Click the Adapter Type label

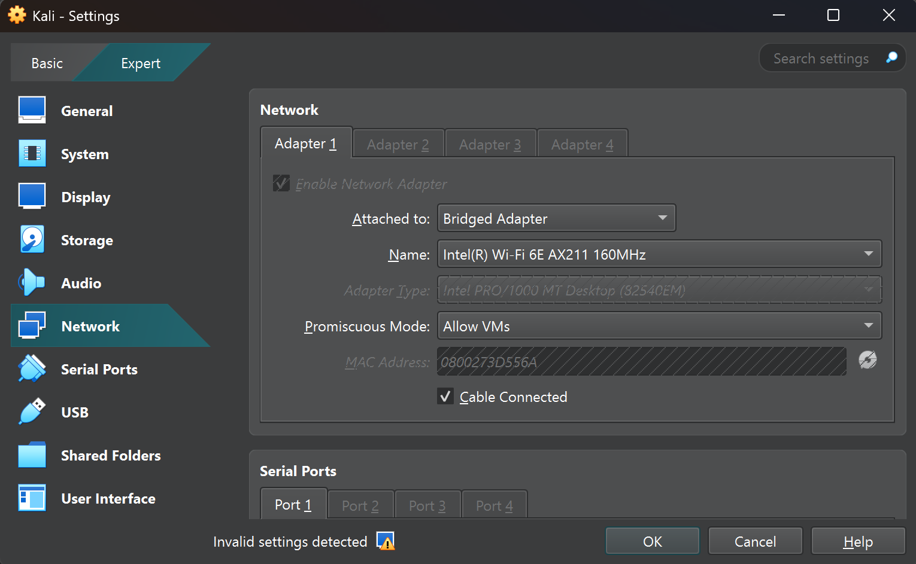click(x=387, y=291)
